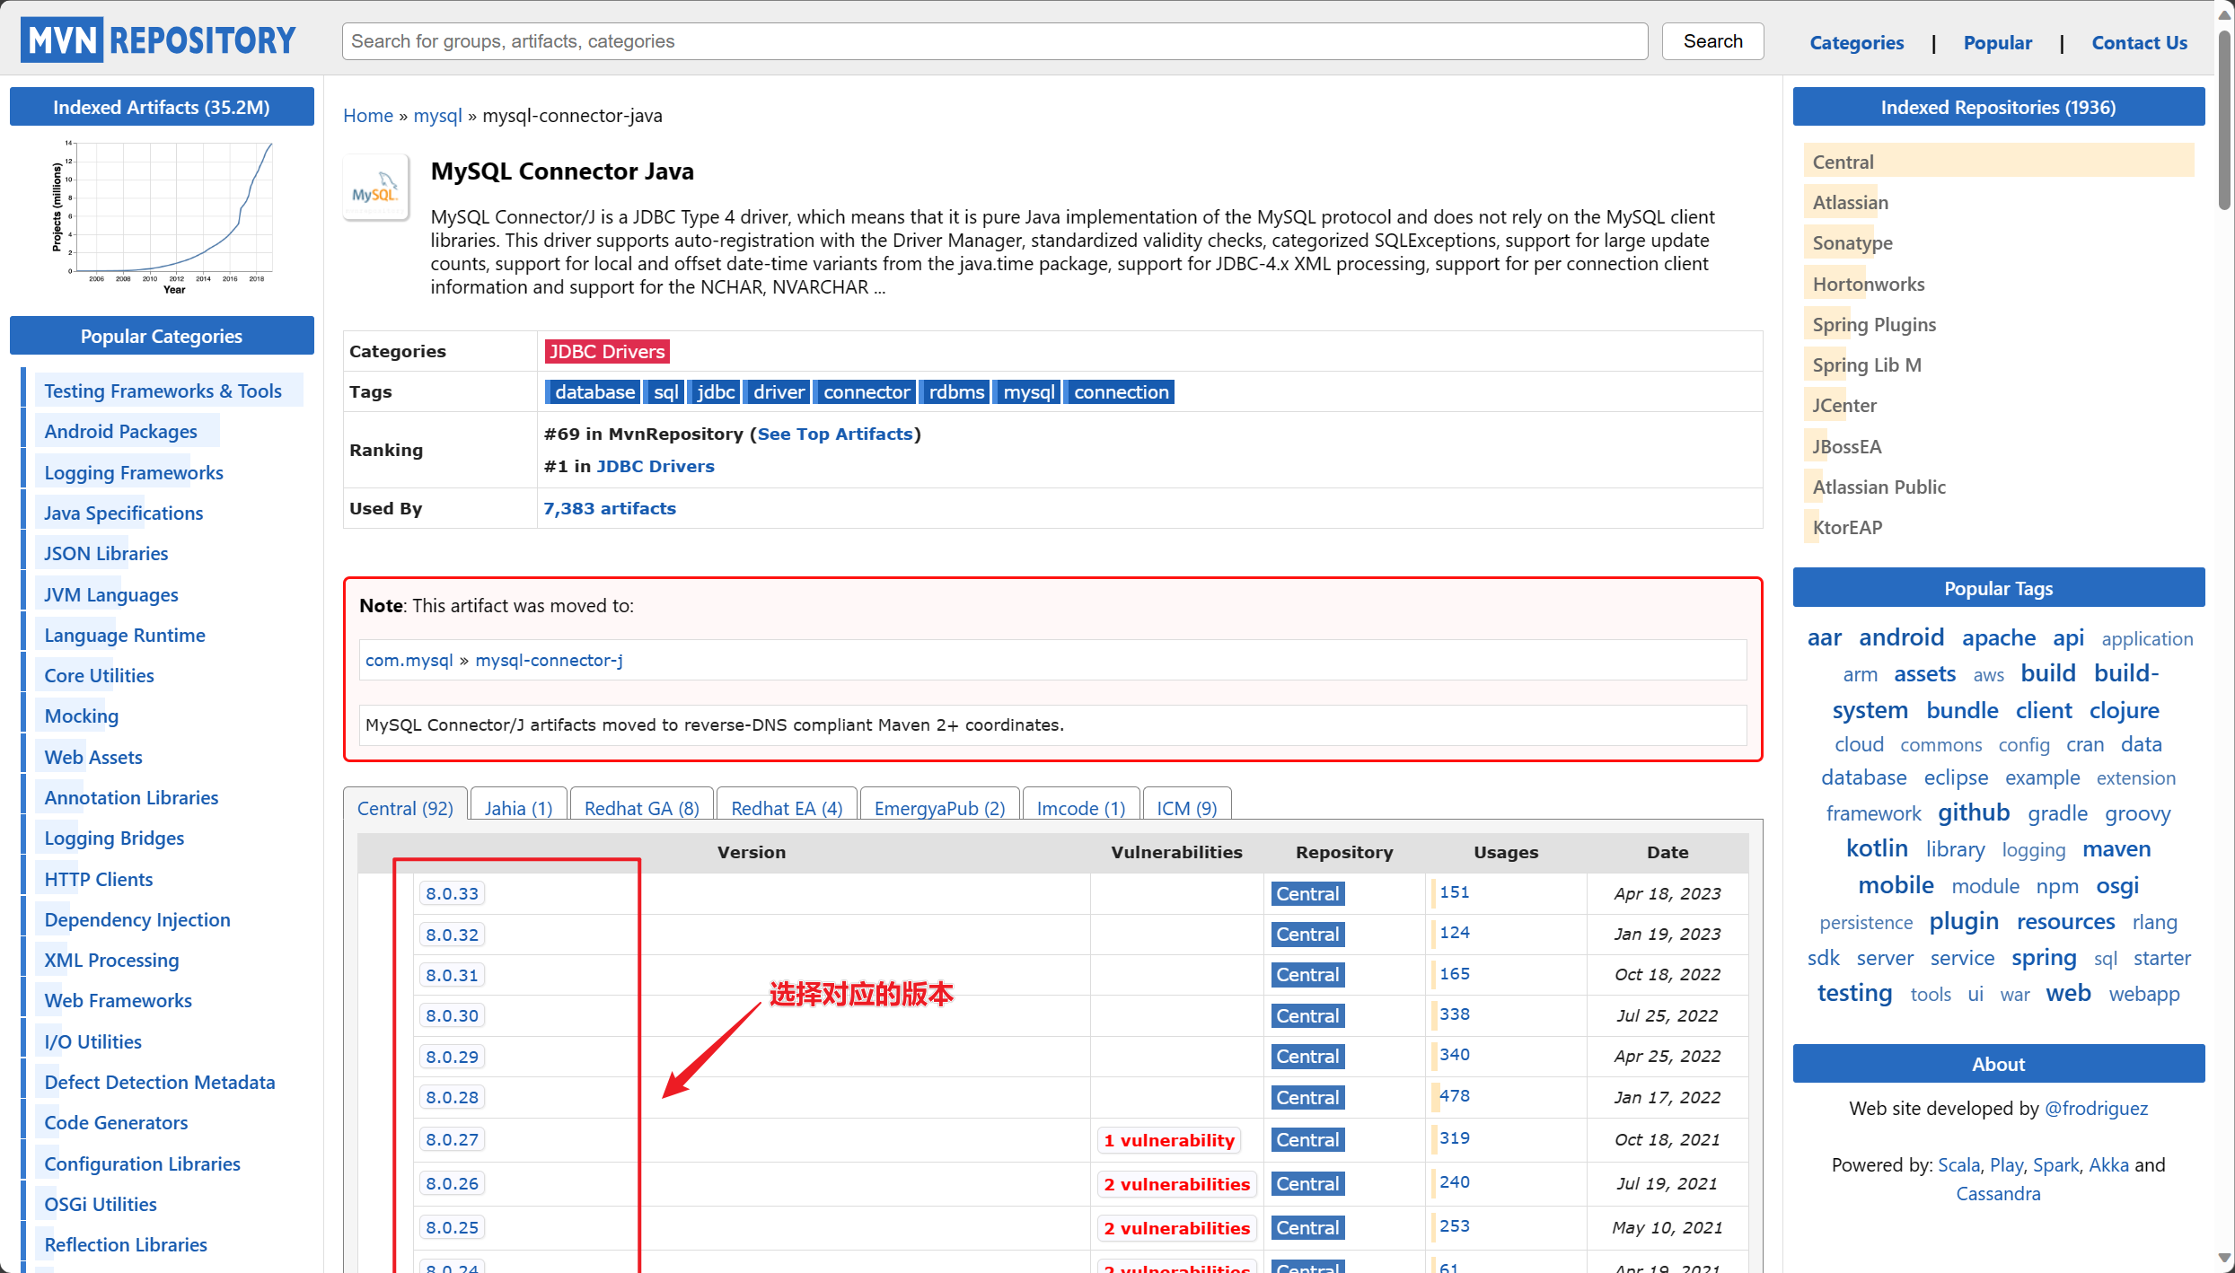
Task: Select the kotlin popular tag
Action: [1877, 848]
